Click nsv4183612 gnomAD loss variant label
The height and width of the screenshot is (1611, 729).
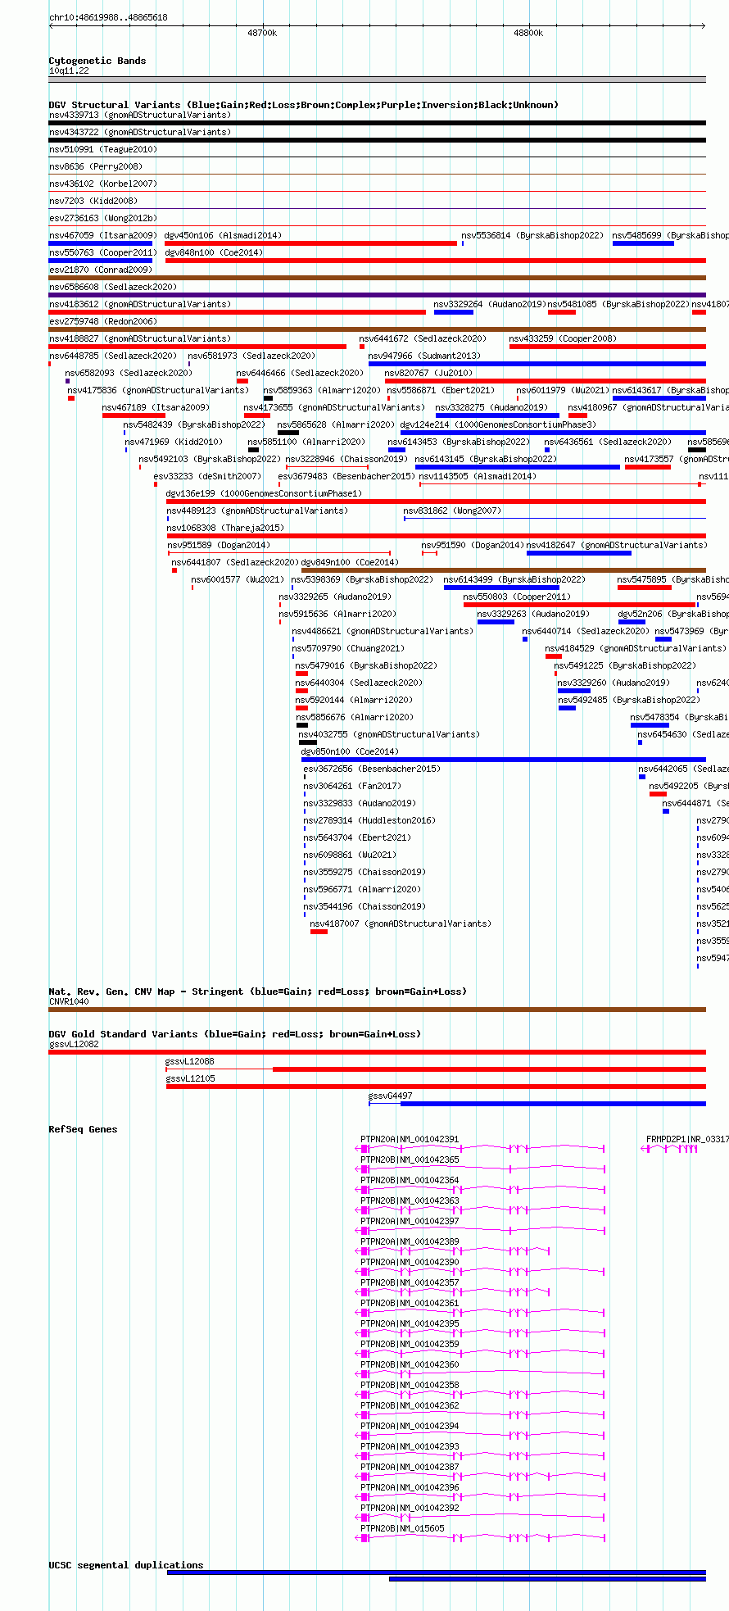140,304
